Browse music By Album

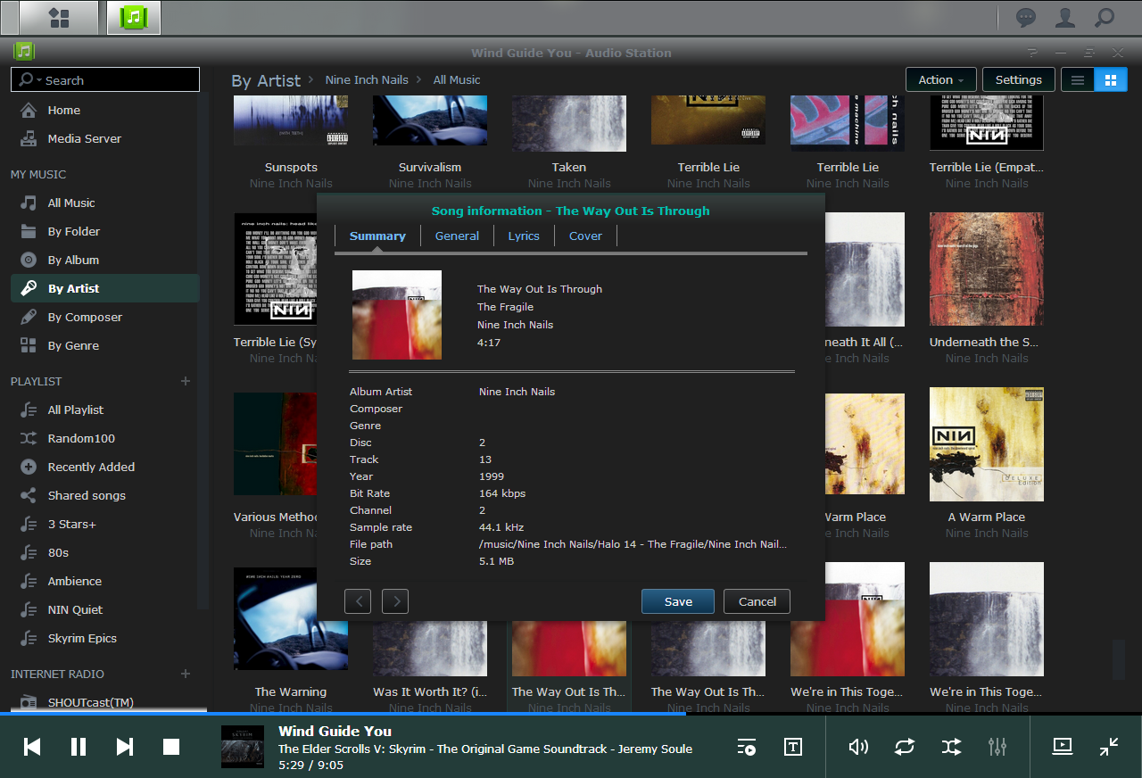tap(104, 260)
